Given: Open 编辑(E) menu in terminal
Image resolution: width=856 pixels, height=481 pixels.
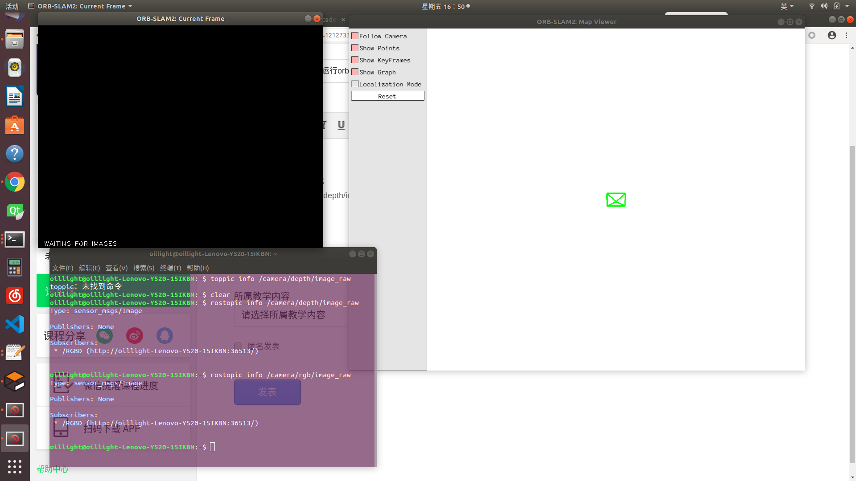Looking at the screenshot, I should coord(89,268).
